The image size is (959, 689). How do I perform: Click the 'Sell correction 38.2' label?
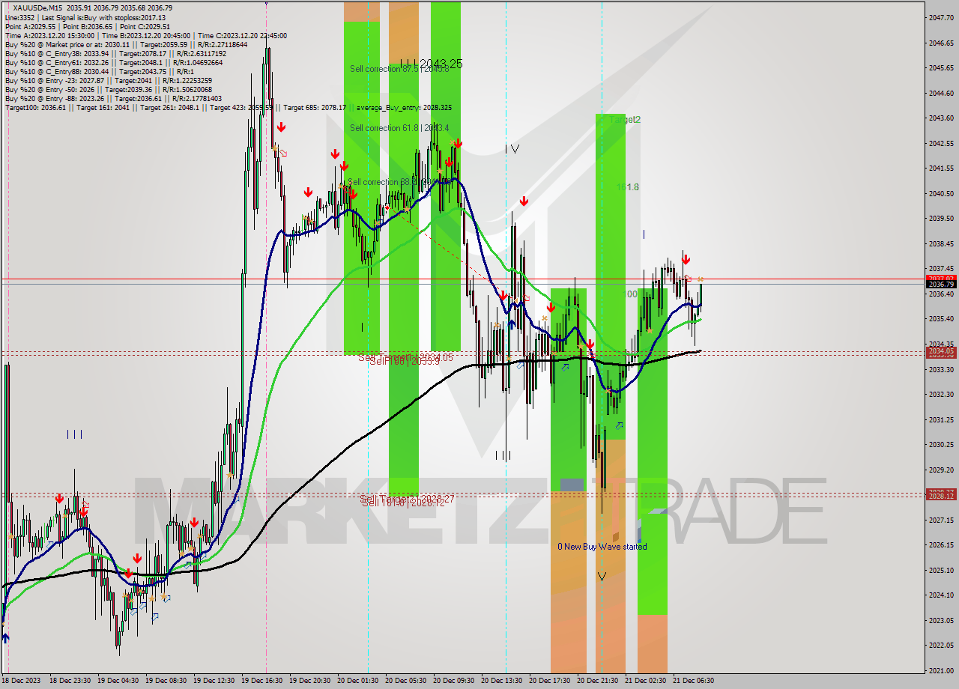(398, 182)
